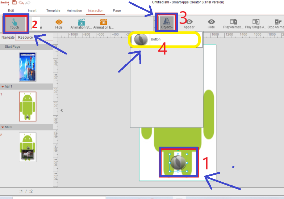This screenshot has width=284, height=199.
Task: Collapse the hal 1 section
Action: pyautogui.click(x=3, y=87)
